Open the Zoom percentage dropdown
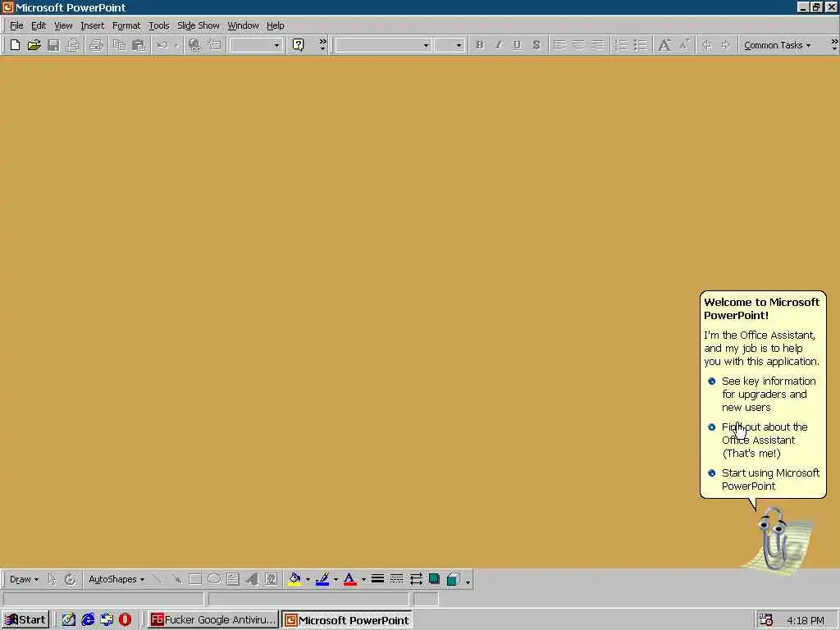The height and width of the screenshot is (630, 840). (276, 46)
